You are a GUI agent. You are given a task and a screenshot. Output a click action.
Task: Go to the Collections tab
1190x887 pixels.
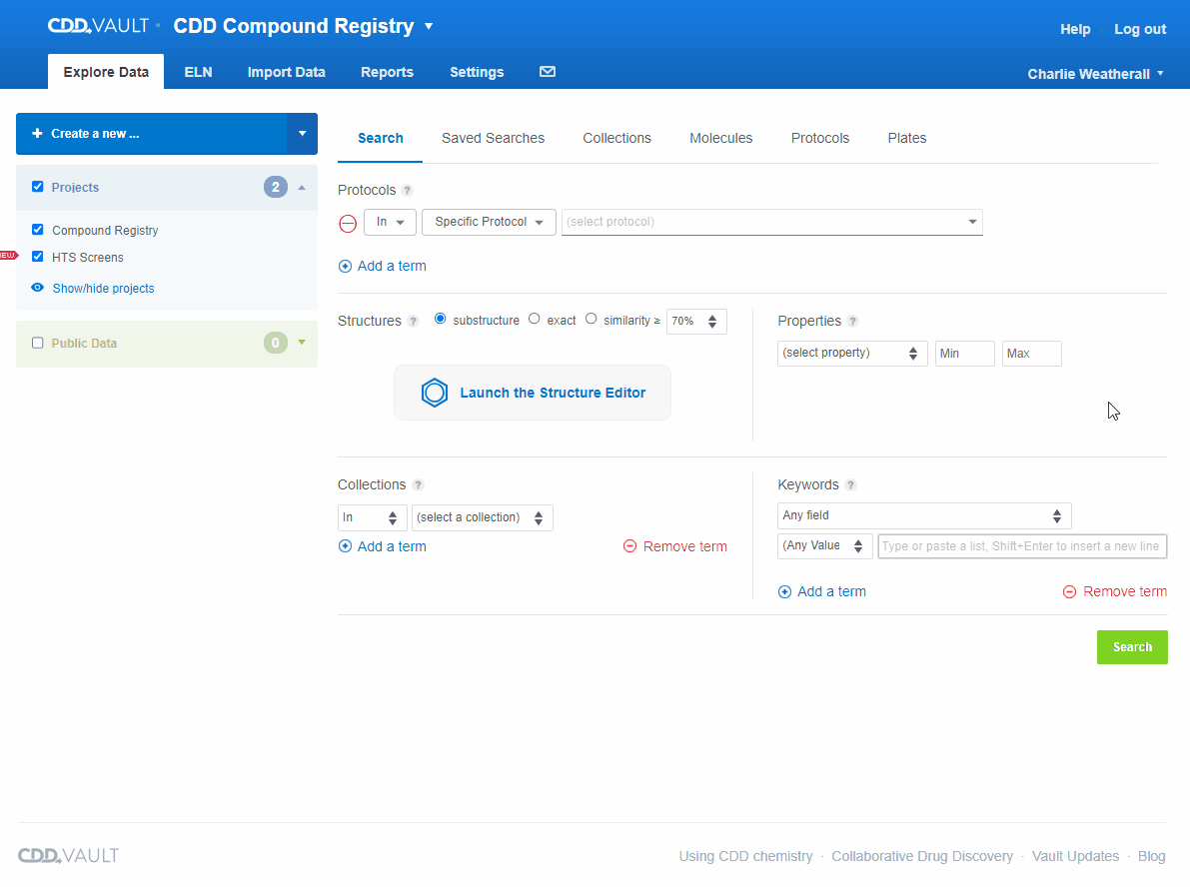(617, 138)
